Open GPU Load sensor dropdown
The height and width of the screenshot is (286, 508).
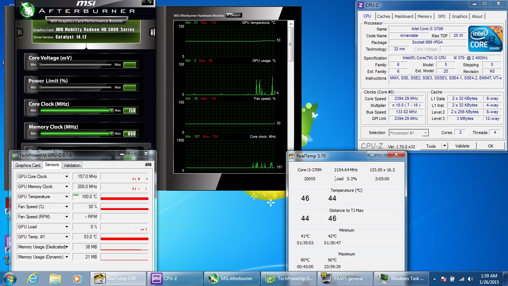tap(67, 227)
